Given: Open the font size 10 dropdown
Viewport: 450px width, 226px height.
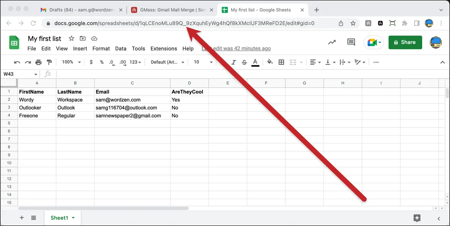Looking at the screenshot, I should (203, 62).
